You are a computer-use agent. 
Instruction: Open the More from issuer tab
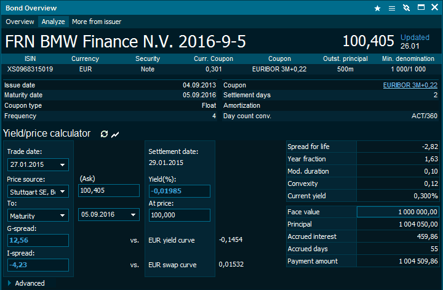pos(97,22)
